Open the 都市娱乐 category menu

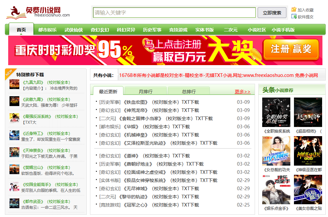47,30
